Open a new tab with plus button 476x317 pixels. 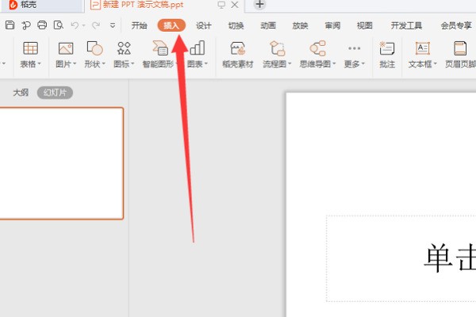[x=259, y=5]
